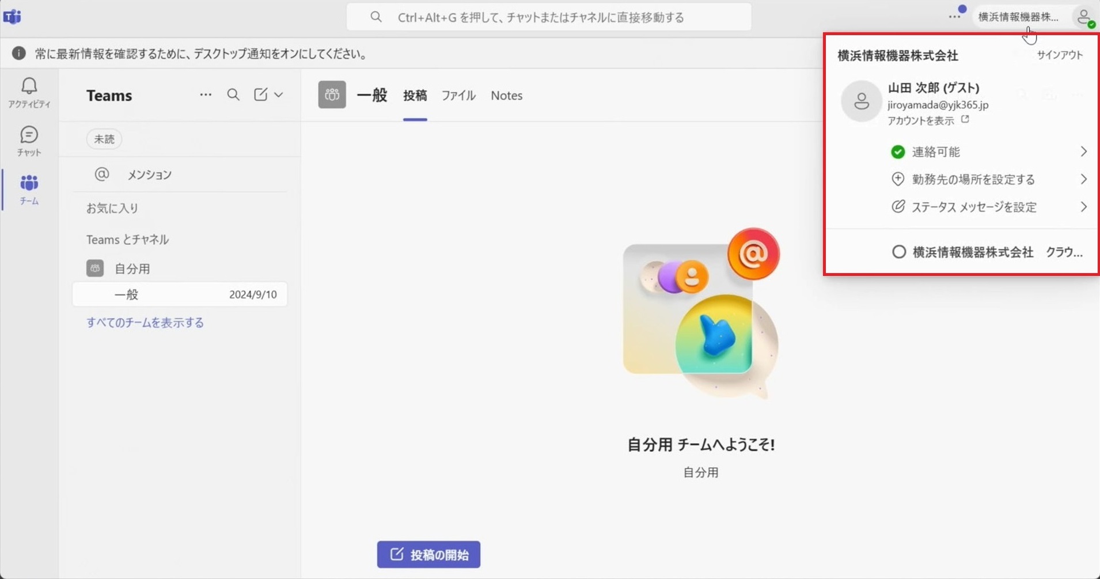1100x579 pixels.
Task: Click the jiroyamada@yjk365.jp email text
Action: pyautogui.click(x=938, y=105)
